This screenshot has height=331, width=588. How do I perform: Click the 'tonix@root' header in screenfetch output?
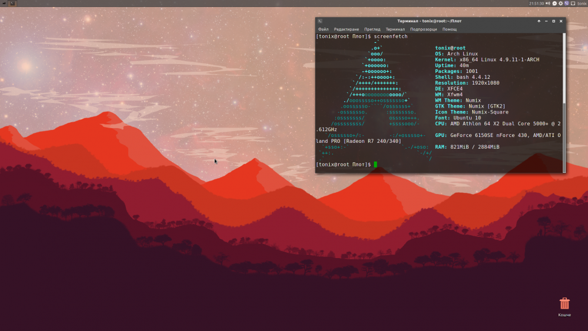(x=450, y=48)
